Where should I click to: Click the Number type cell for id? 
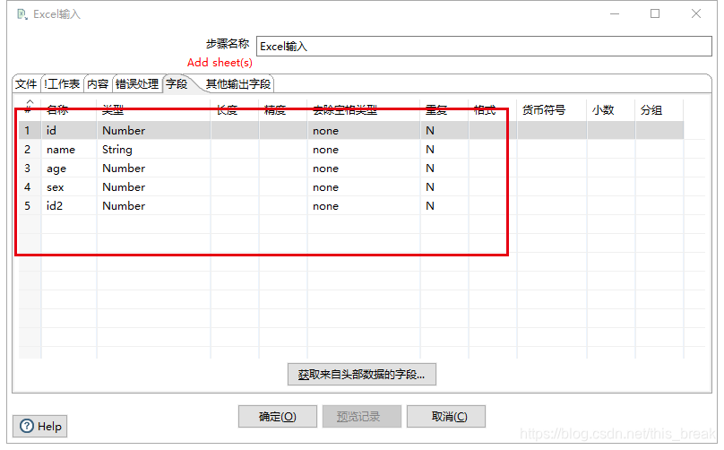coord(154,131)
